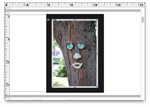Image resolution: width=150 pixels, height=107 pixels.
Task: Select the left-middle selection handle
Action: tap(52, 54)
